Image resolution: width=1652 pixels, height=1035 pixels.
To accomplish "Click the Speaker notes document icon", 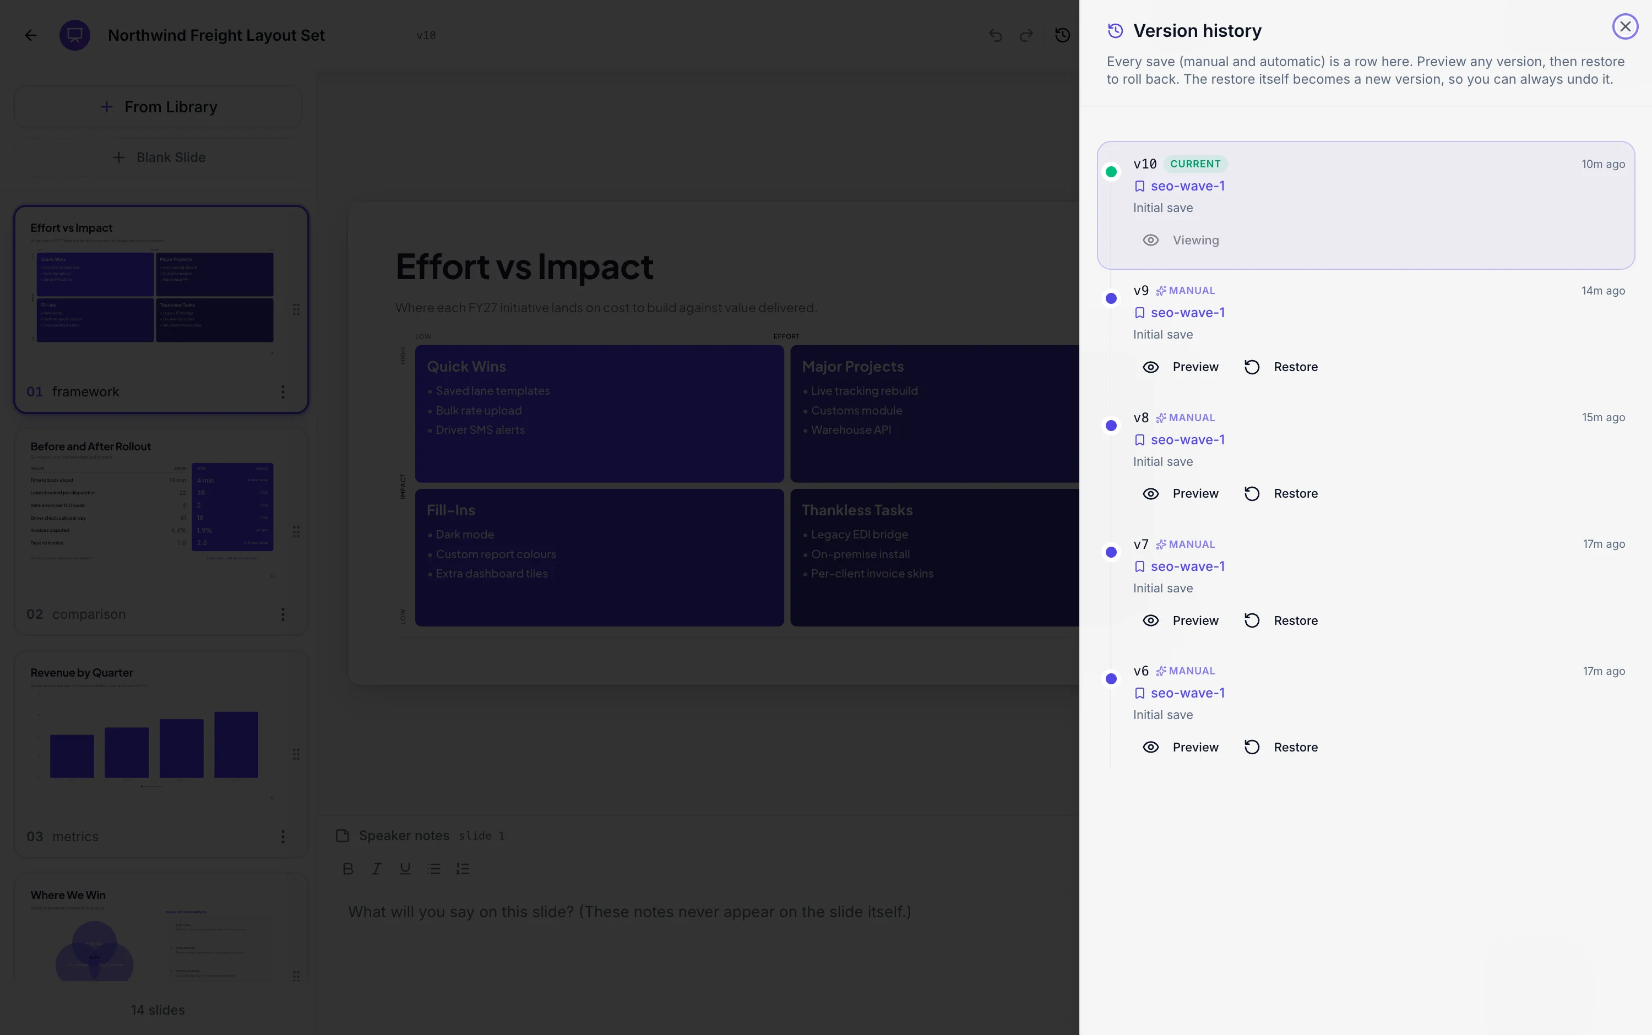I will pyautogui.click(x=343, y=836).
